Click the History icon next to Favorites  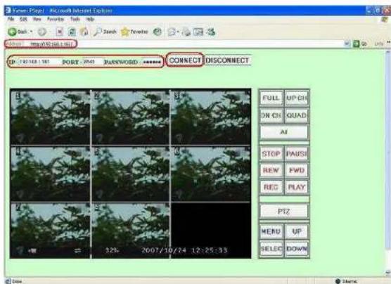pos(158,32)
